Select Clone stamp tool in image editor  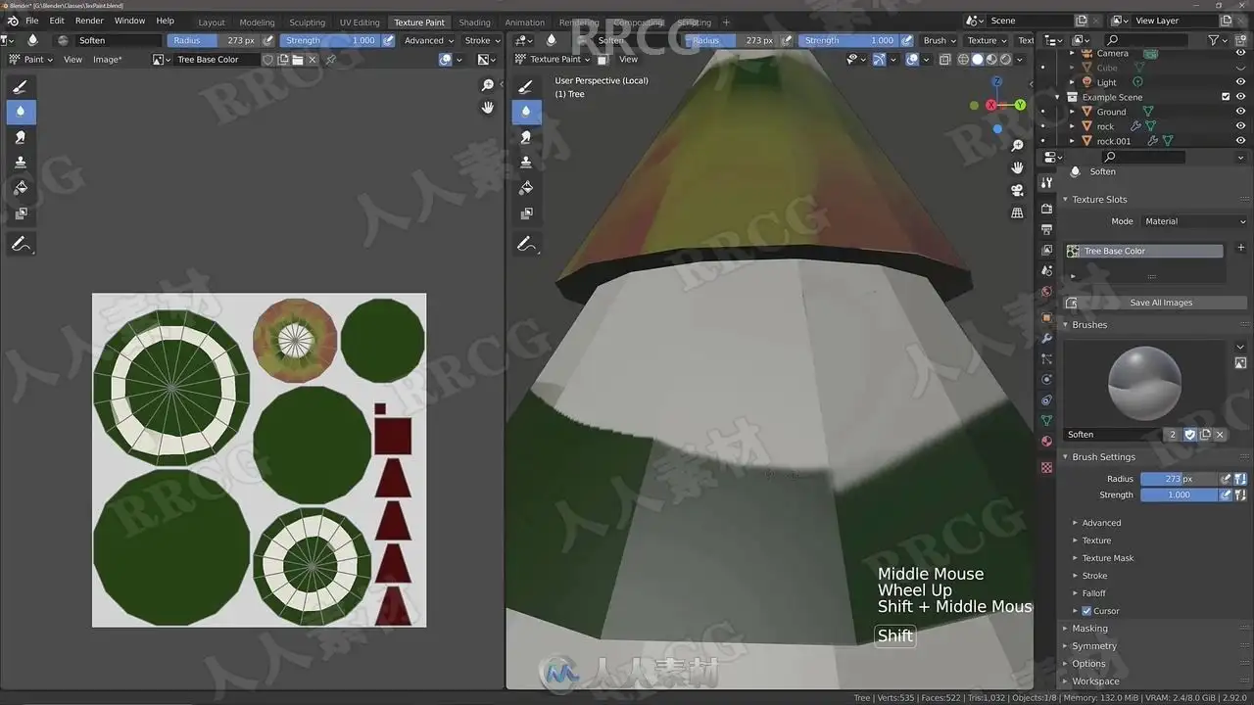pos(21,164)
